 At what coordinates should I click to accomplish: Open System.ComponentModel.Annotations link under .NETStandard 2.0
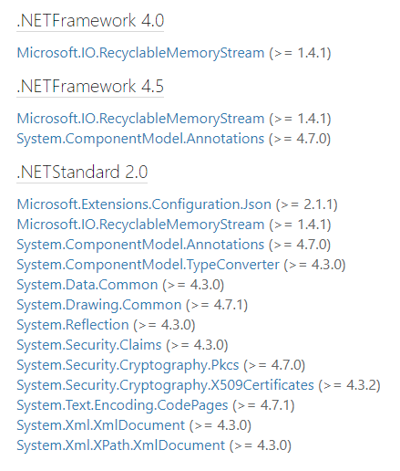click(140, 245)
